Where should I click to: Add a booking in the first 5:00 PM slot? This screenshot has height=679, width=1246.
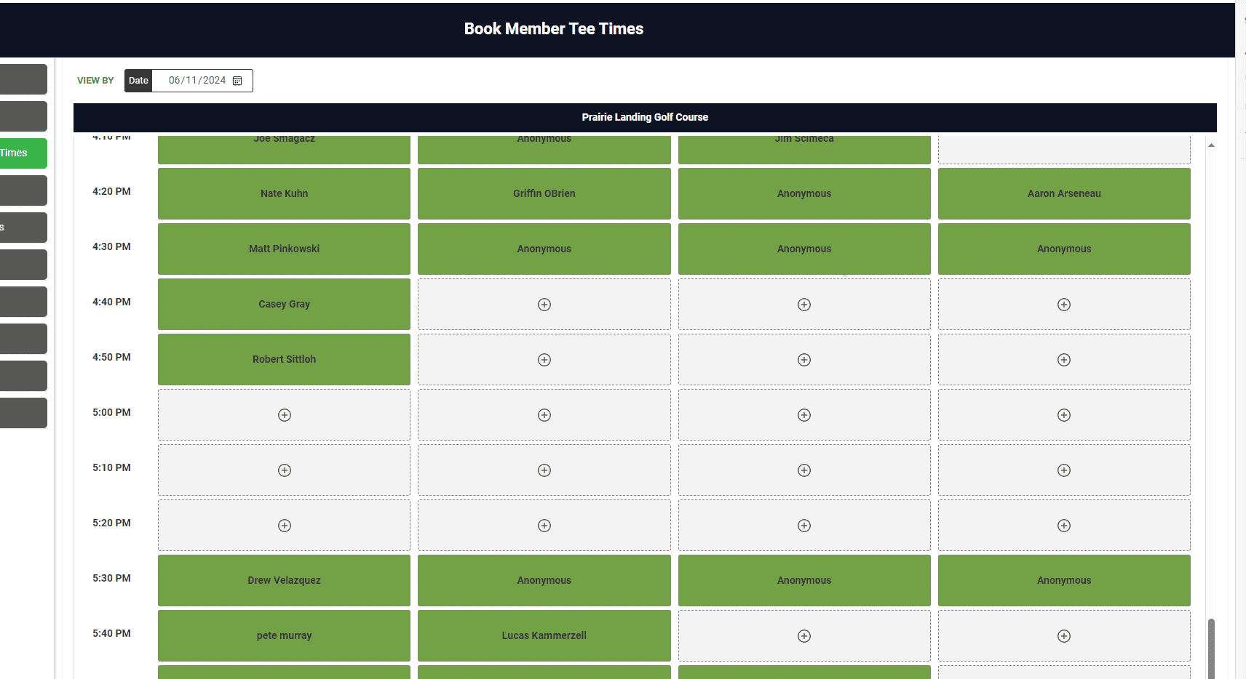[284, 414]
